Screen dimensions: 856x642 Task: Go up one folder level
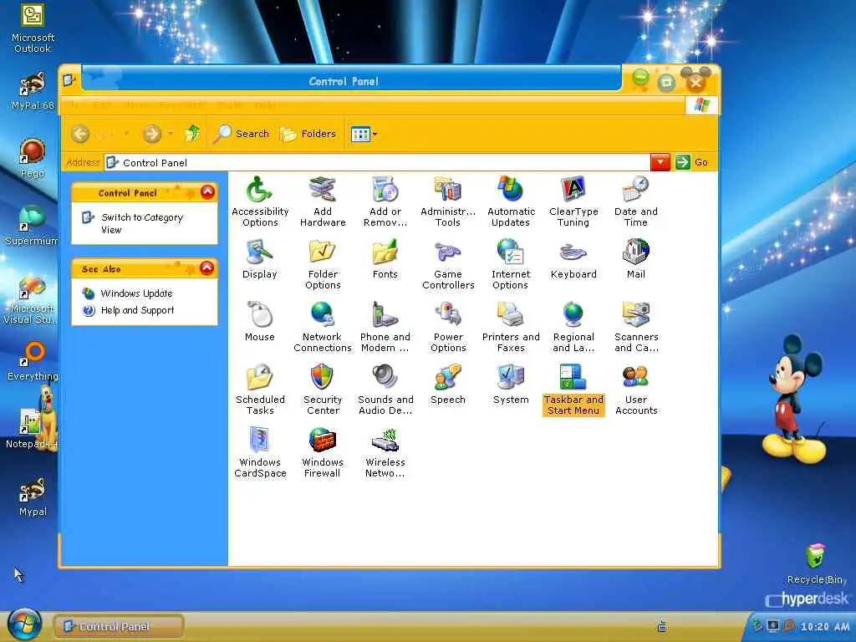[192, 133]
